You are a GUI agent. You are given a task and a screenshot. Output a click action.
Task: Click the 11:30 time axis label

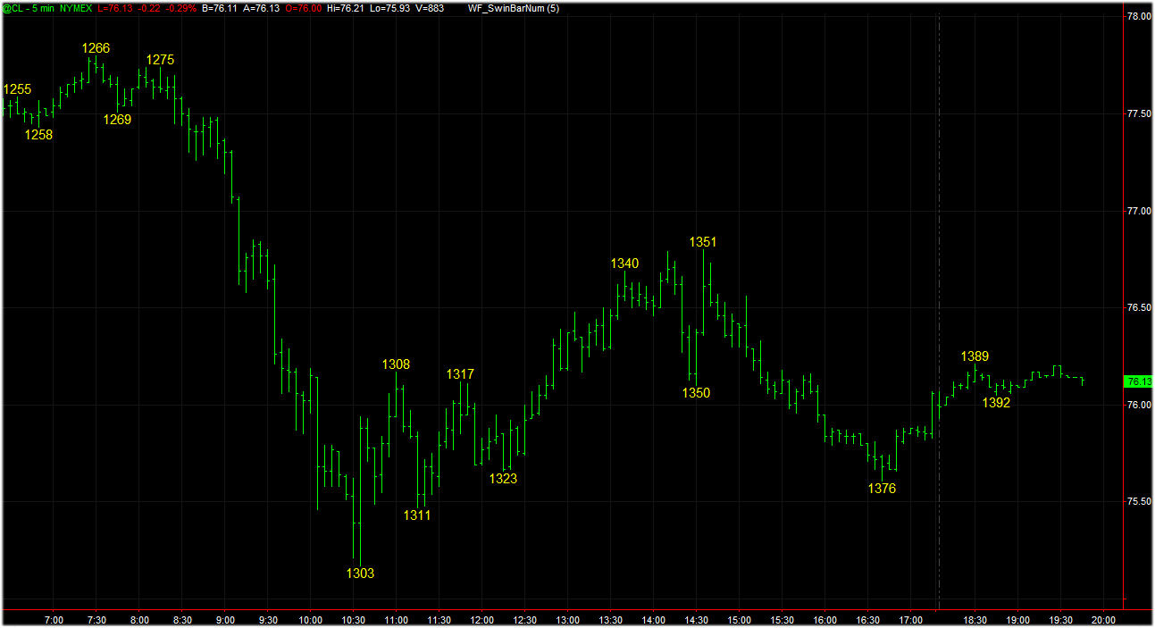pyautogui.click(x=439, y=620)
